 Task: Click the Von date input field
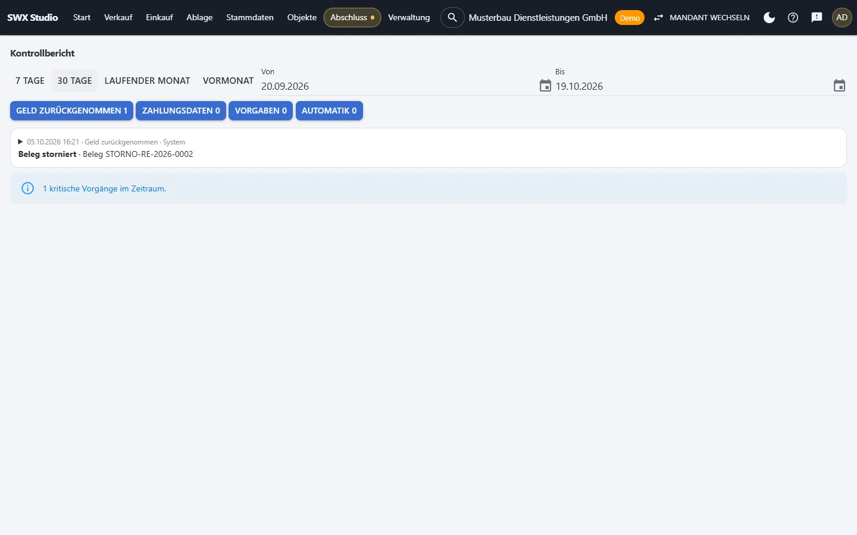coord(399,86)
